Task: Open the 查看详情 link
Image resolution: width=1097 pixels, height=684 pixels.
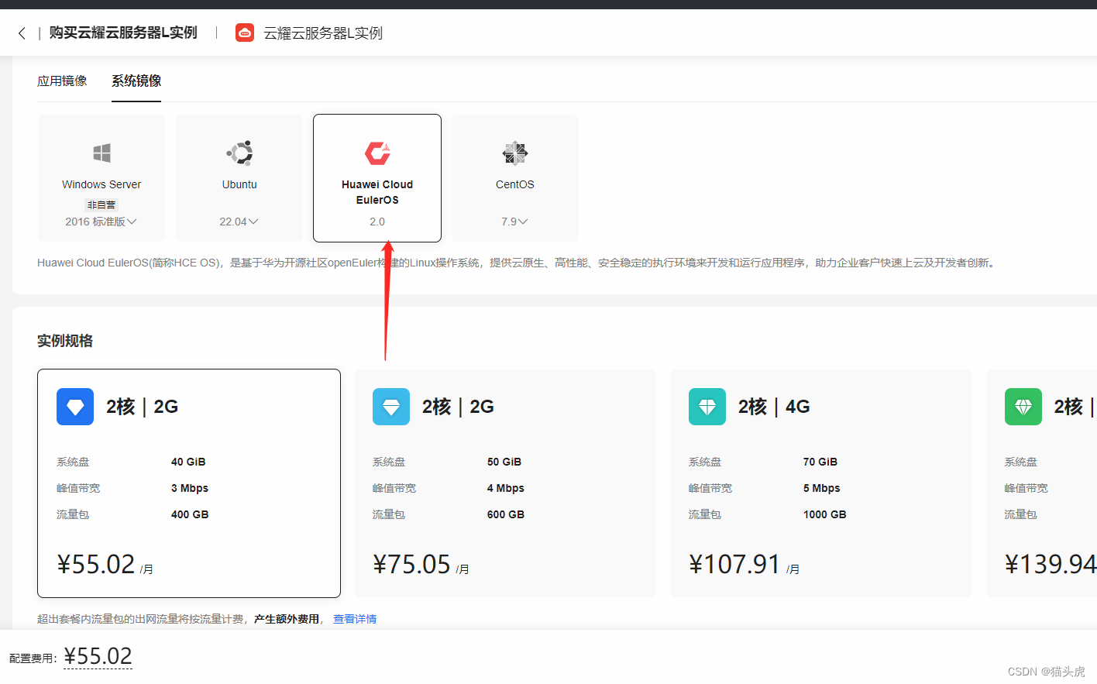Action: tap(355, 619)
